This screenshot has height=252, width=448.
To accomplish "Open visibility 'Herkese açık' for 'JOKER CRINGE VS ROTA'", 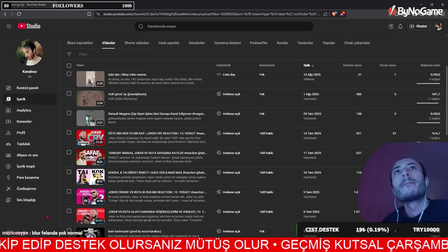I will [228, 192].
